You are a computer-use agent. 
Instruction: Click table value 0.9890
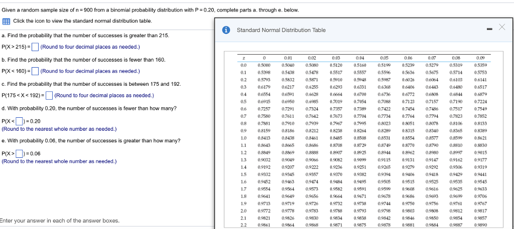[x=480, y=225]
